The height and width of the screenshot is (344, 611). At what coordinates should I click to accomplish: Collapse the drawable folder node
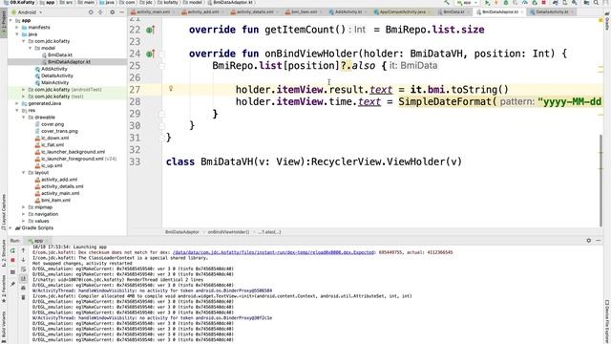click(x=24, y=117)
